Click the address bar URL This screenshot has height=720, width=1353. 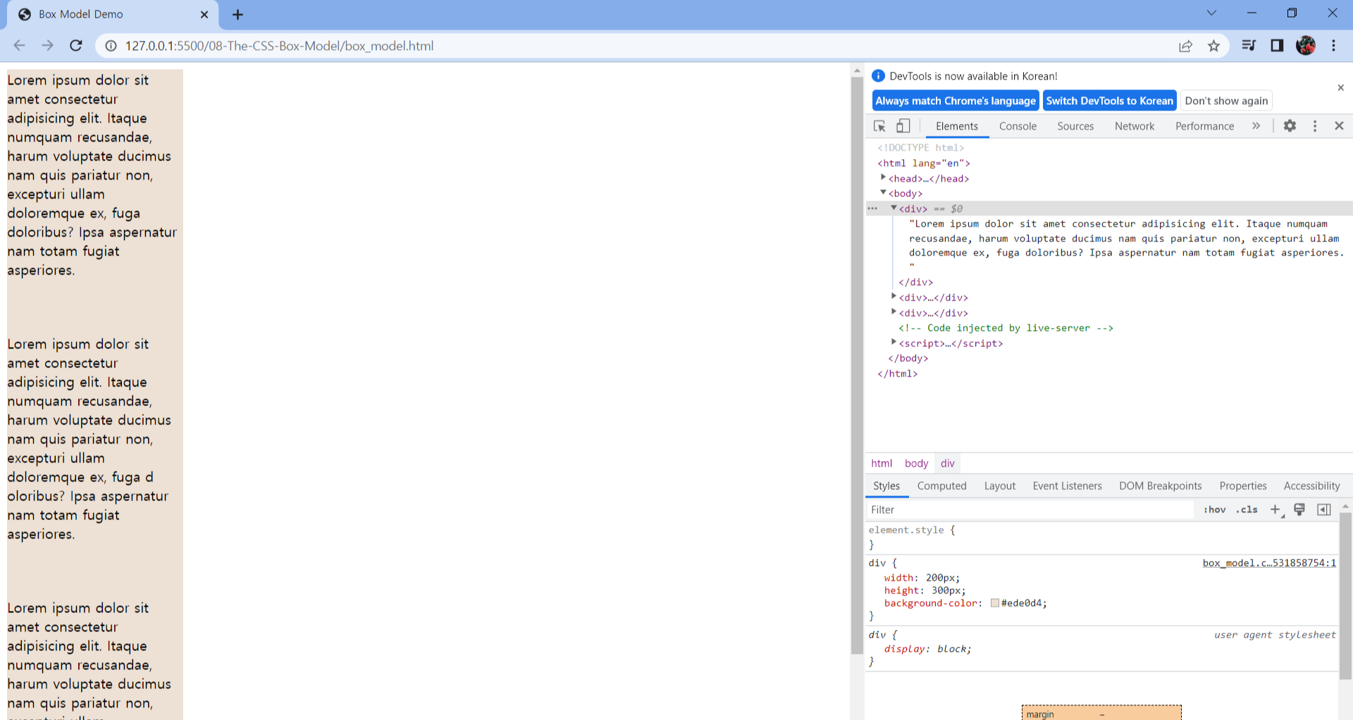[279, 46]
